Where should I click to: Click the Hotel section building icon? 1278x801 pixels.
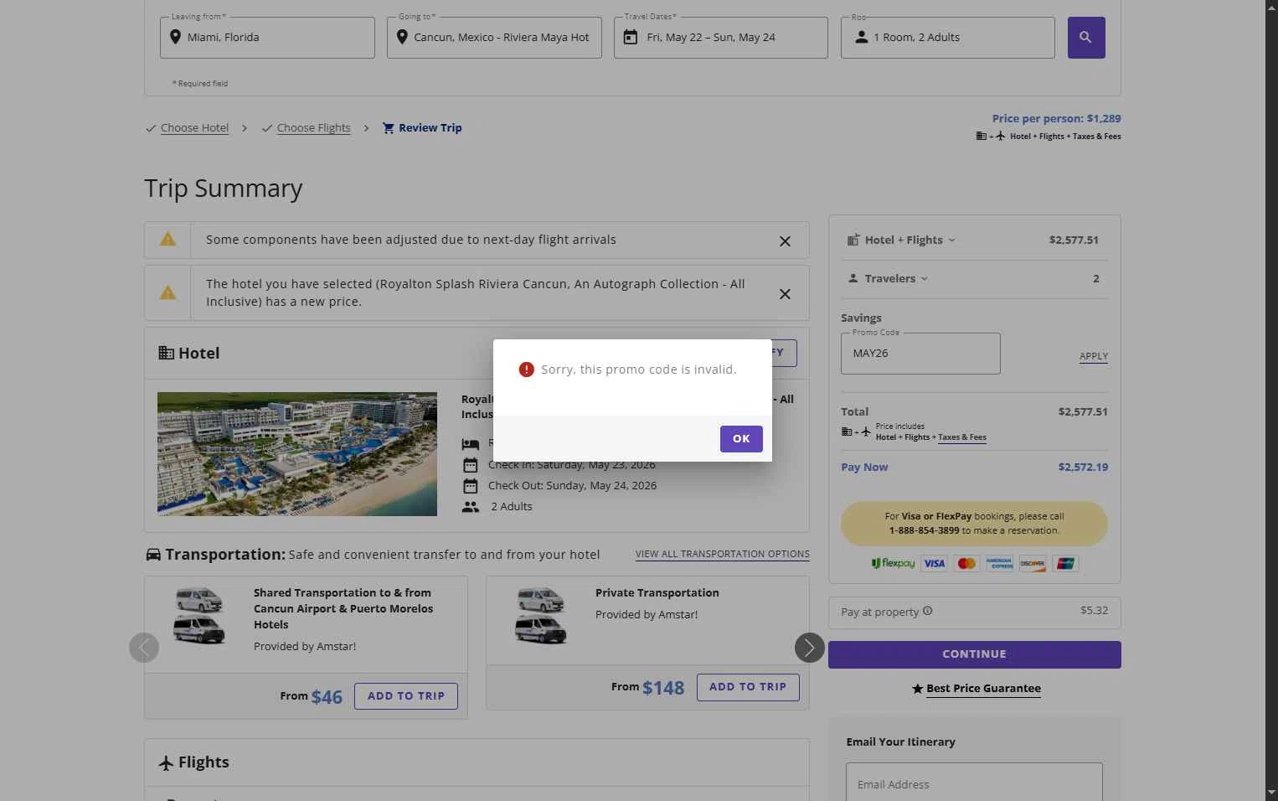[x=166, y=353]
